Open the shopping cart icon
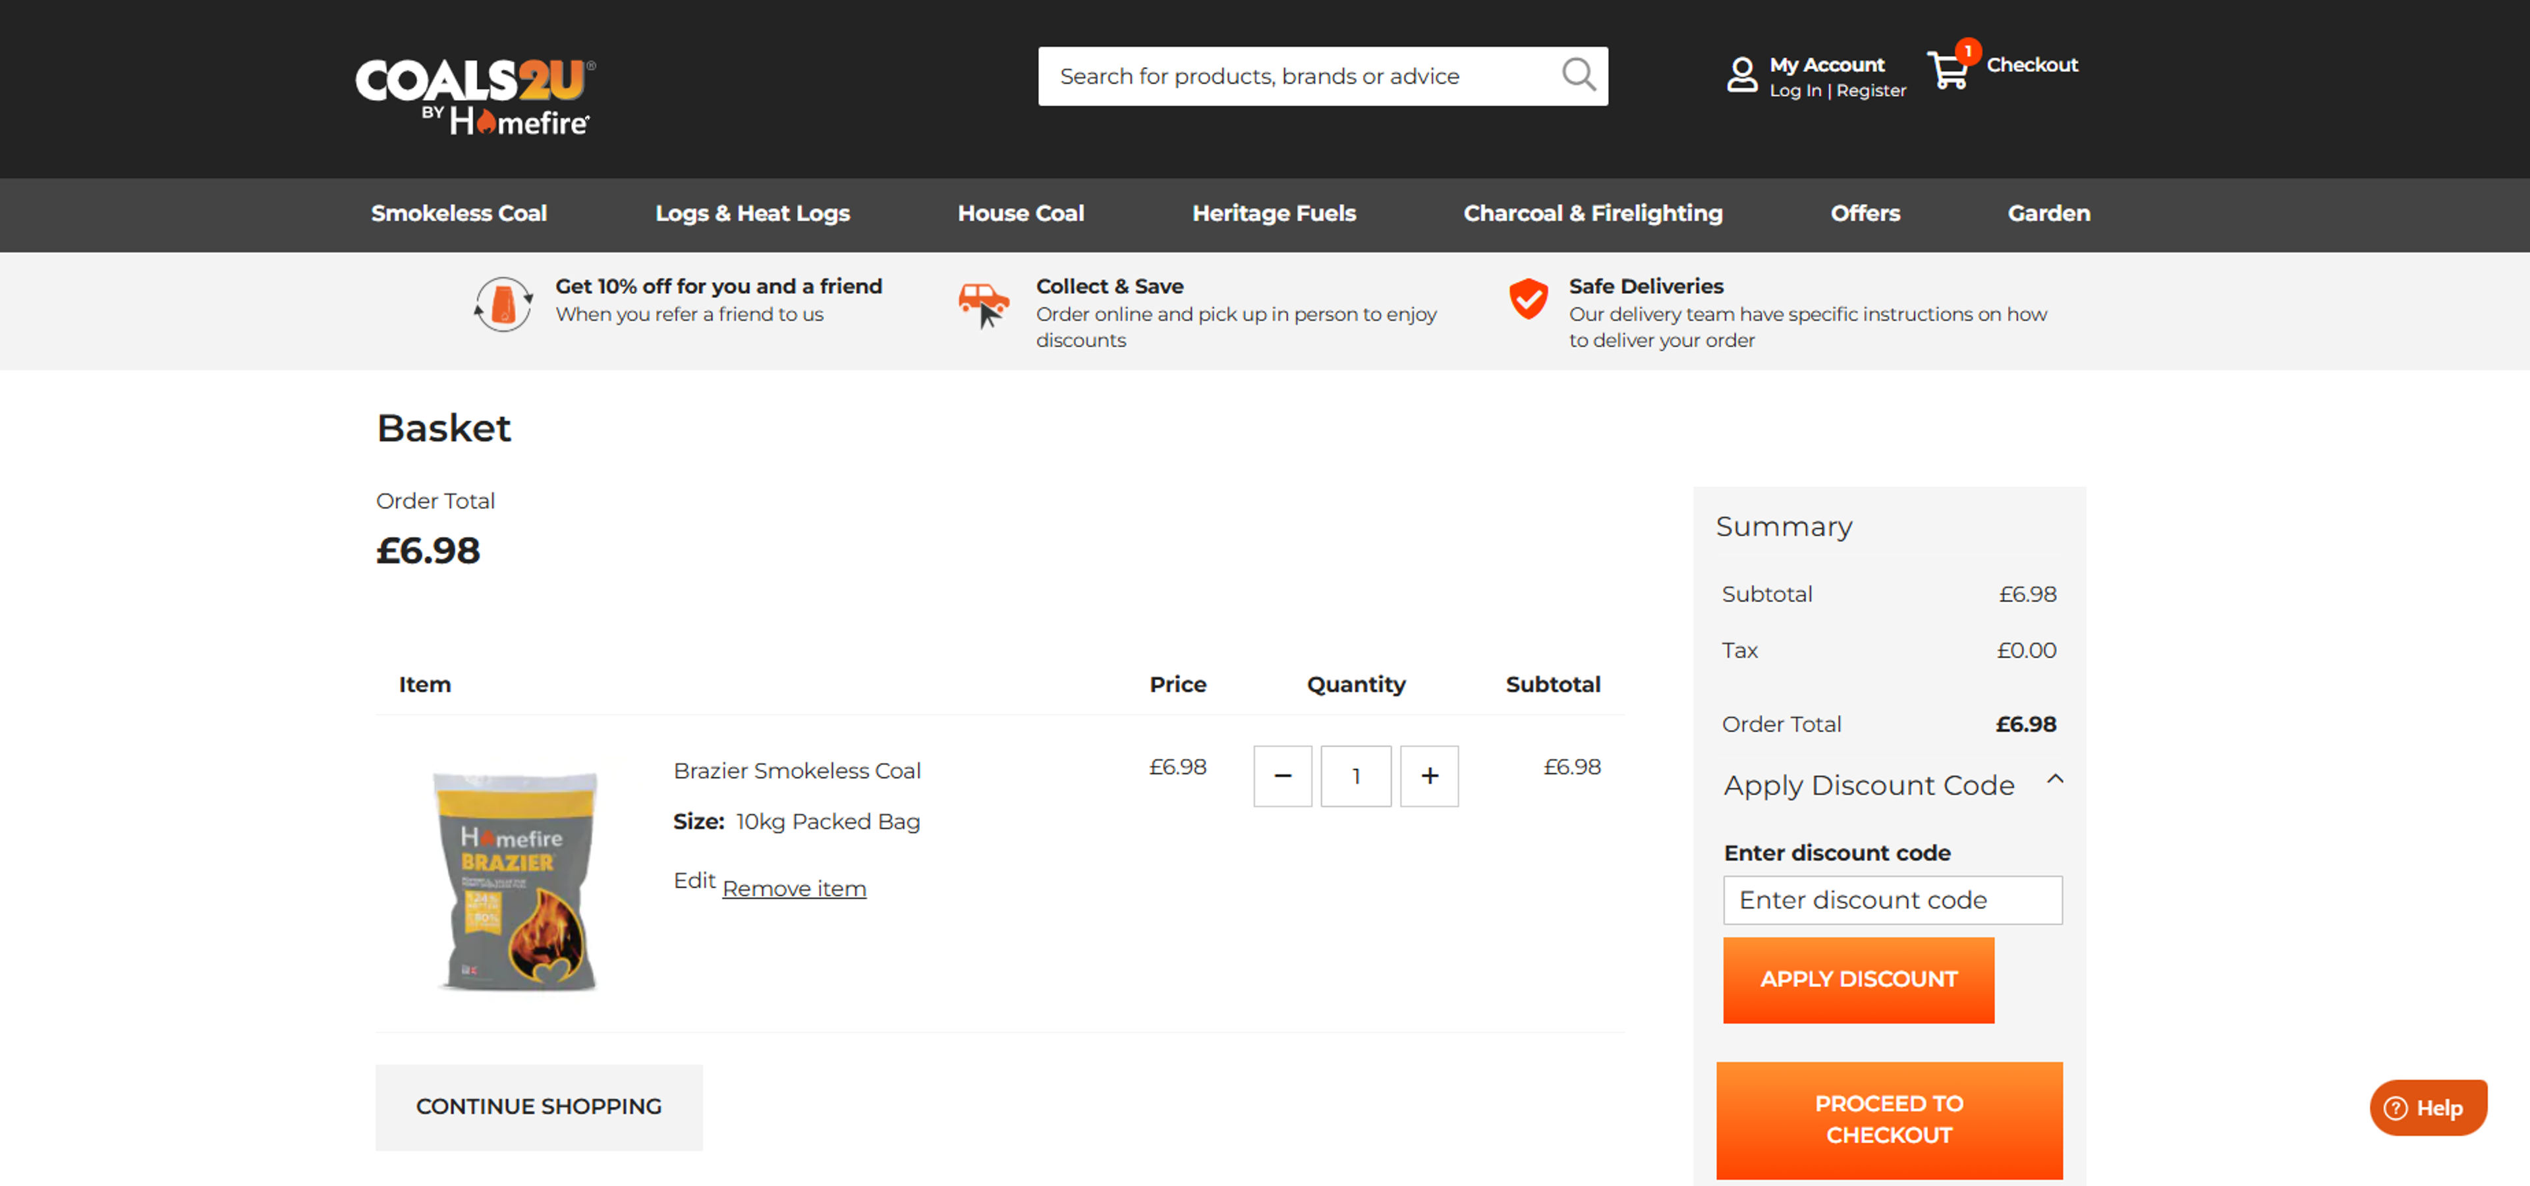2530x1186 pixels. [x=1948, y=70]
